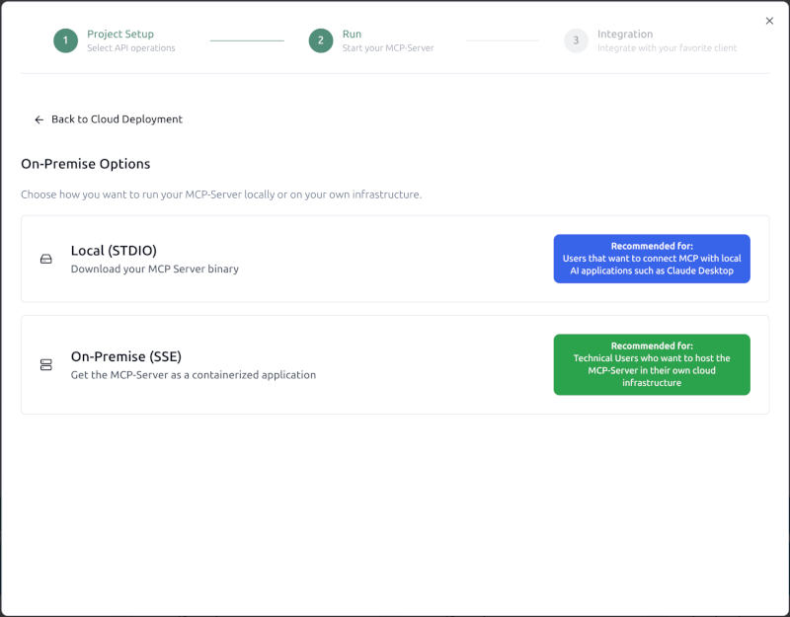
Task: Click the step 1 circle icon
Action: pos(65,40)
